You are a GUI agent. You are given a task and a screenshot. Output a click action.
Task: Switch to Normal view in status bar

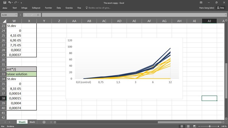[x=182, y=126]
